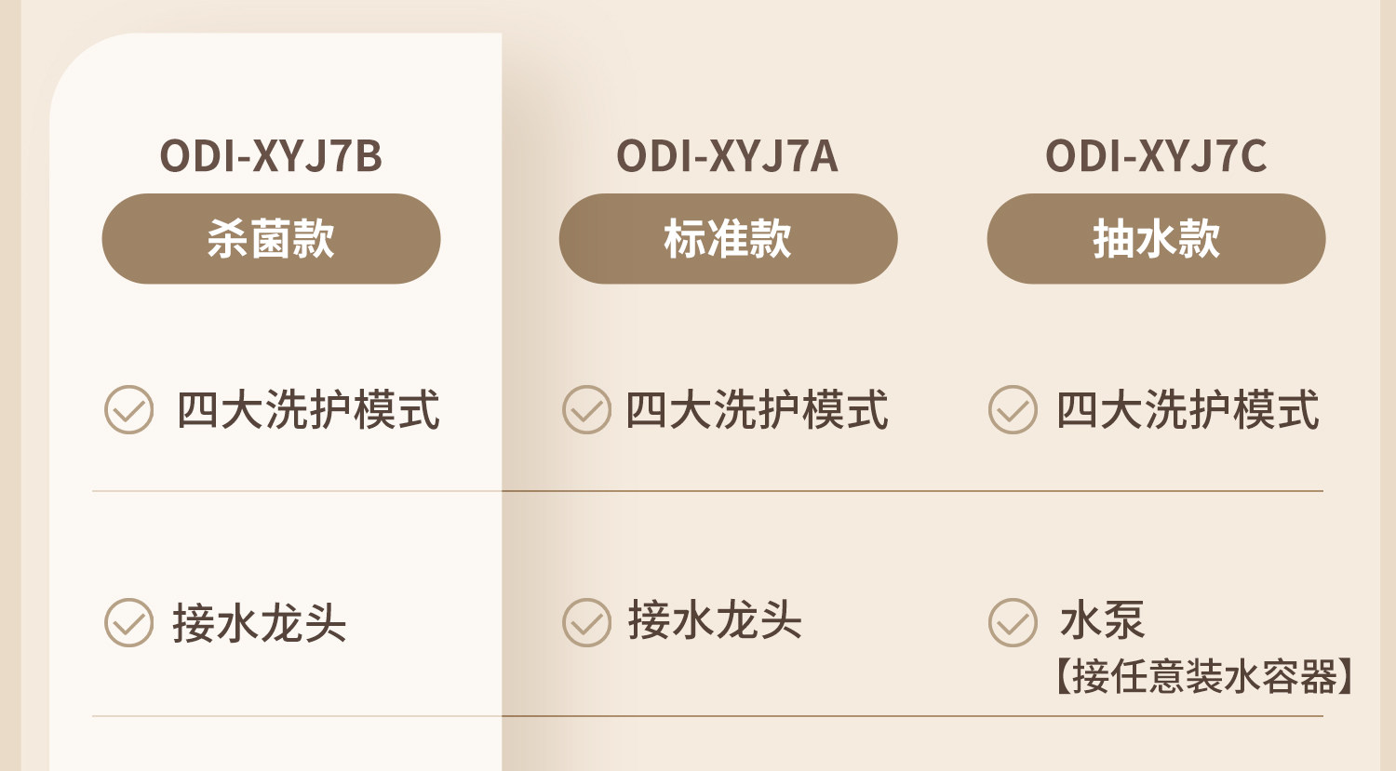Select the 抽水款 pill button

1156,239
